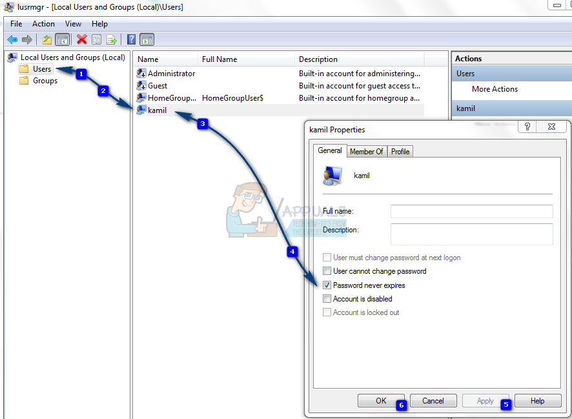Toggle the Show/Hide Console Tree icon

tap(63, 39)
